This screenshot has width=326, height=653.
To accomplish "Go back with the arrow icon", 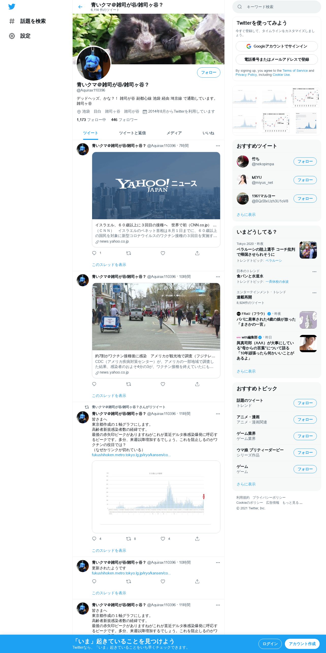I will tap(80, 7).
